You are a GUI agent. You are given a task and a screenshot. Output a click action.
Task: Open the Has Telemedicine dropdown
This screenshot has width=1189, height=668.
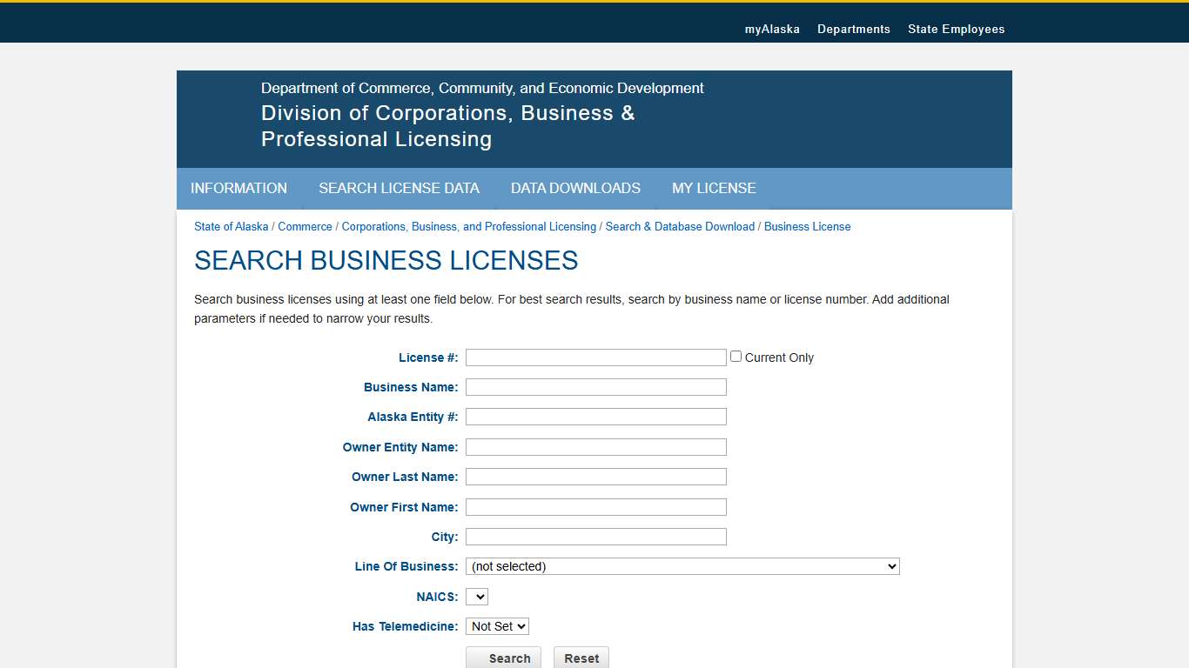[x=497, y=625]
